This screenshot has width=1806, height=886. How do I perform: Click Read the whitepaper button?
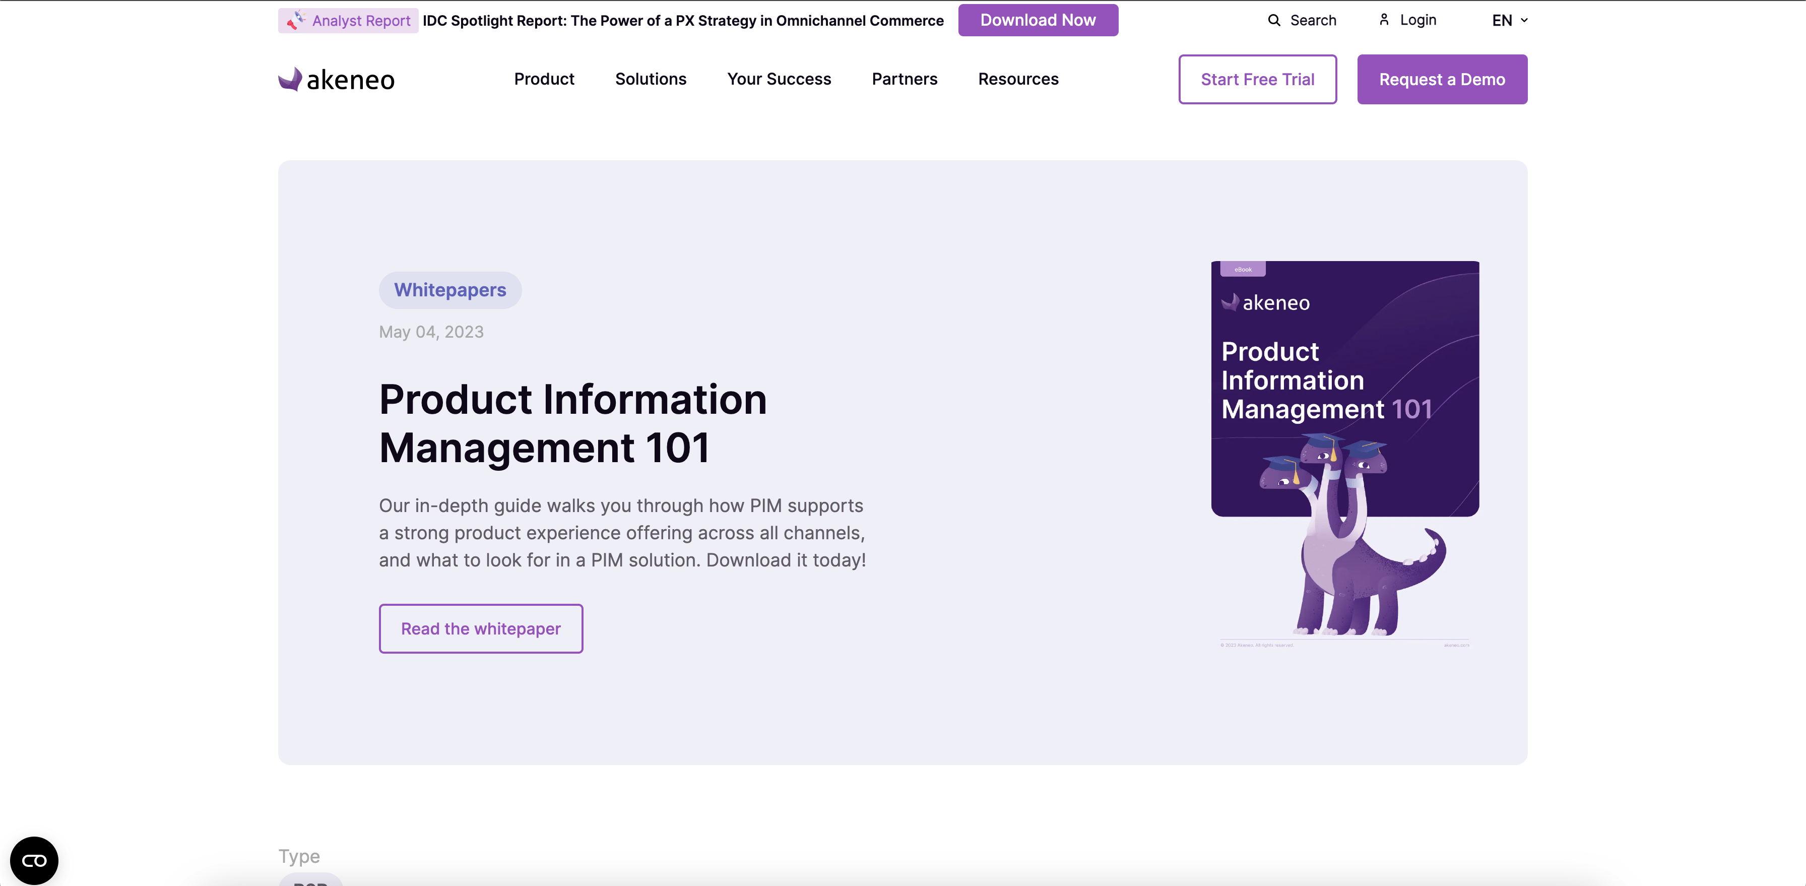click(481, 629)
